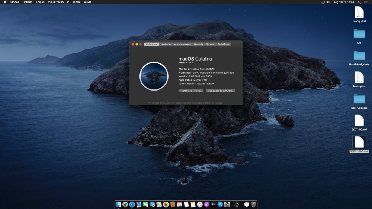Screen dimensions: 372x209
Task: Click the macOS Catalina logo image
Action: [x=154, y=76]
